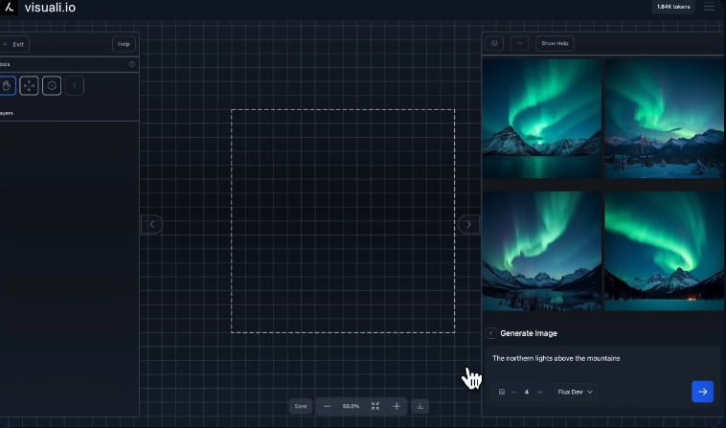726x428 pixels.
Task: Select the hand pan tool
Action: click(x=7, y=85)
